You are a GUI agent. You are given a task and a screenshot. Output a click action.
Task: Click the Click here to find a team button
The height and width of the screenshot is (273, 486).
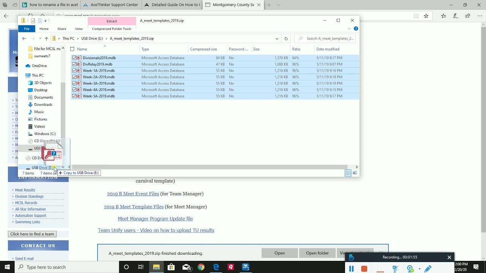coord(32,234)
